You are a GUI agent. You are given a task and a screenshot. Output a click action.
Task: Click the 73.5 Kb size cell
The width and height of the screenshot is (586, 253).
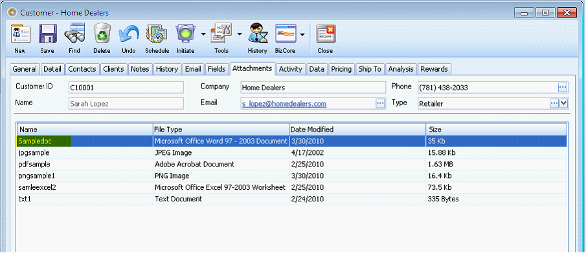tap(496, 187)
